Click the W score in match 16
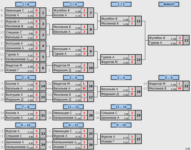Viewport: 191px width, 150px height. (x=84, y=88)
